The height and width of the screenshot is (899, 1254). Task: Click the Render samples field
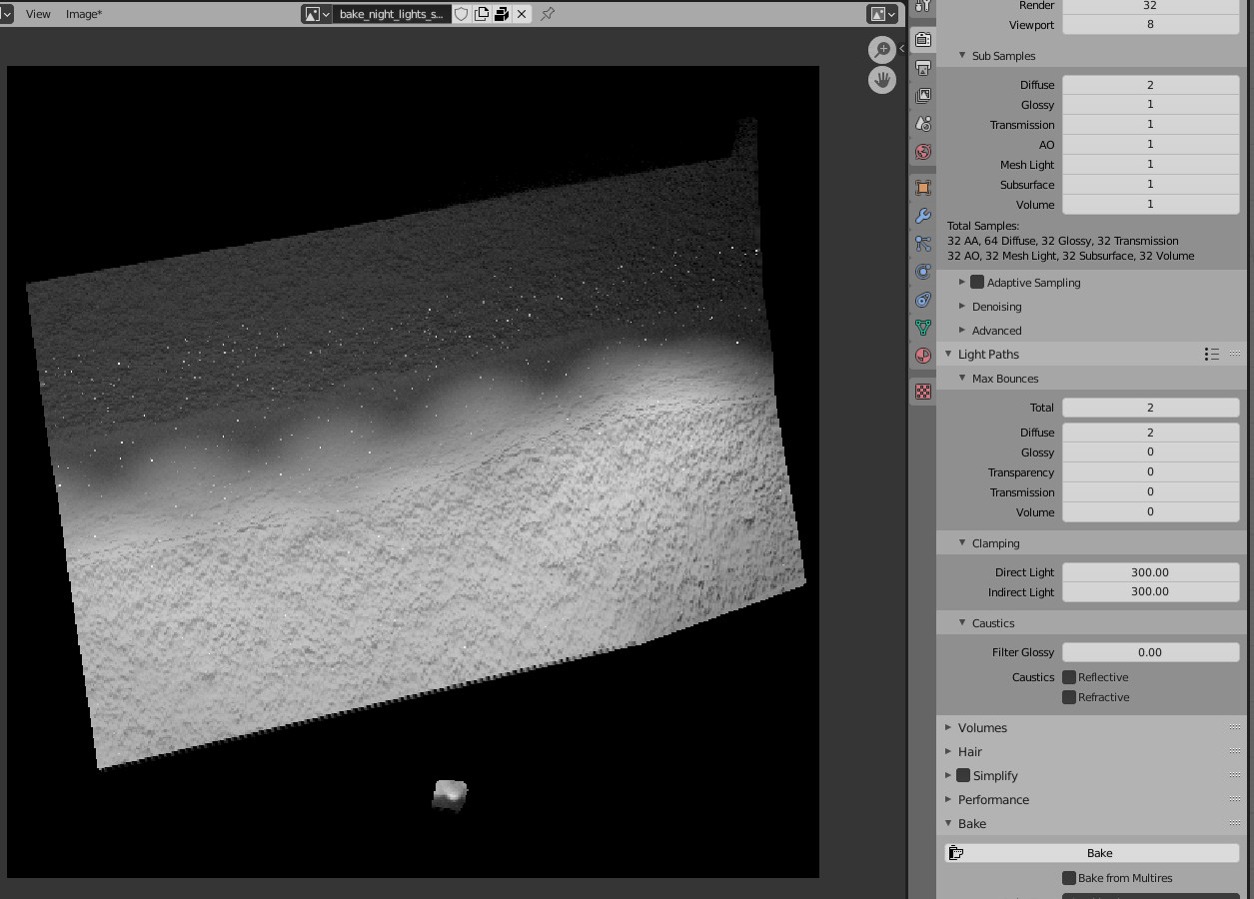point(1151,6)
